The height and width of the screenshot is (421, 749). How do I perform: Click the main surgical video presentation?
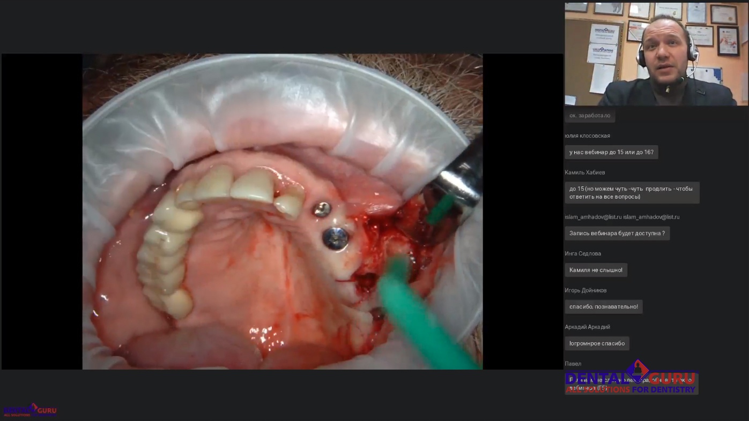(x=282, y=211)
